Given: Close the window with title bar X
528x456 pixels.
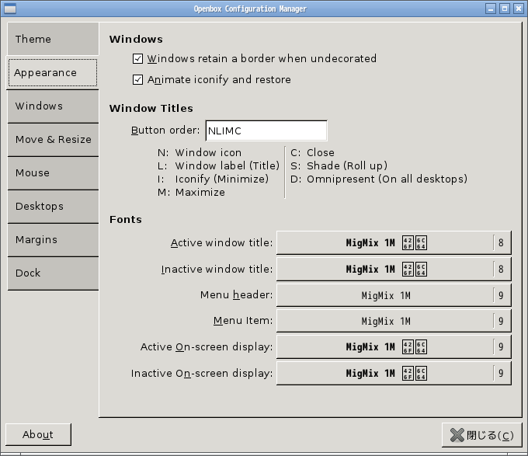Looking at the screenshot, I should (x=518, y=9).
